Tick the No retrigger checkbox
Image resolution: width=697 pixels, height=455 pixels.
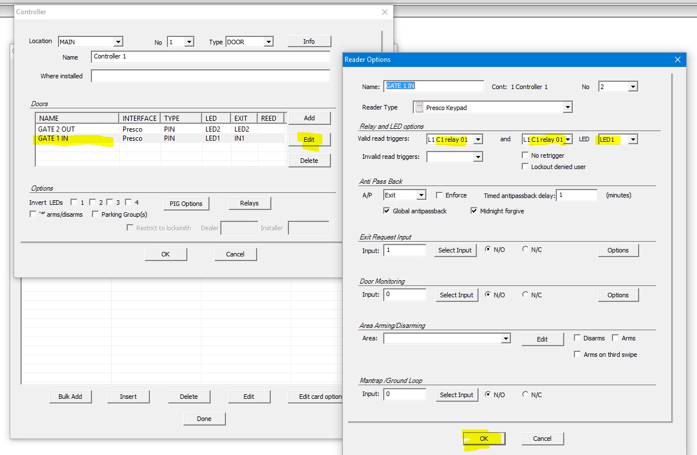[525, 155]
